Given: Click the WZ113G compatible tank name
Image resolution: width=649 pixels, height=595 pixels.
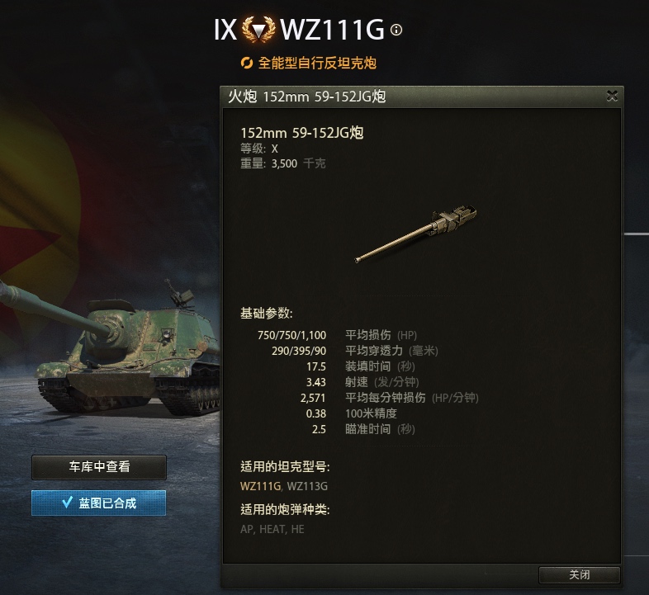Looking at the screenshot, I should tap(307, 486).
